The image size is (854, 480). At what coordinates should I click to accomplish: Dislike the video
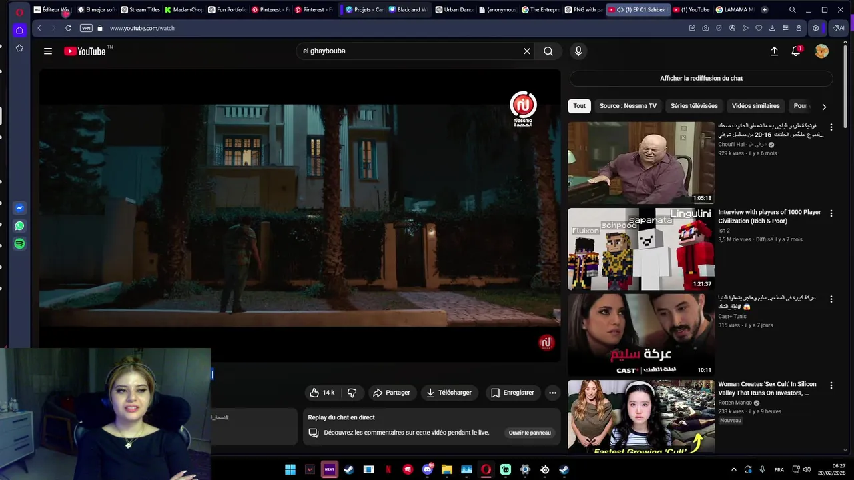pos(352,393)
